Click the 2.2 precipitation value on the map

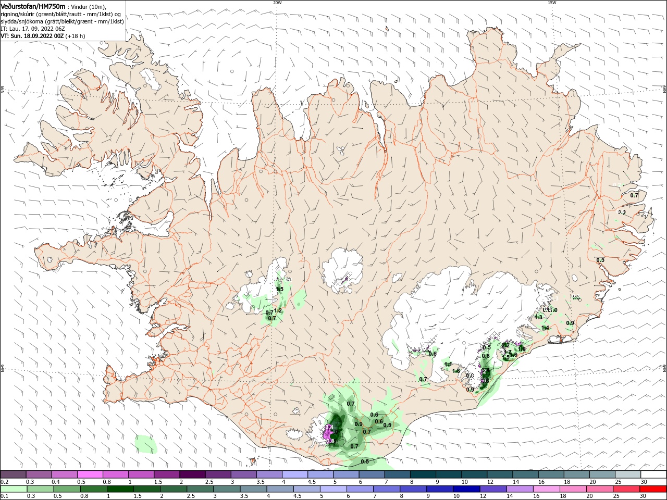[505, 345]
